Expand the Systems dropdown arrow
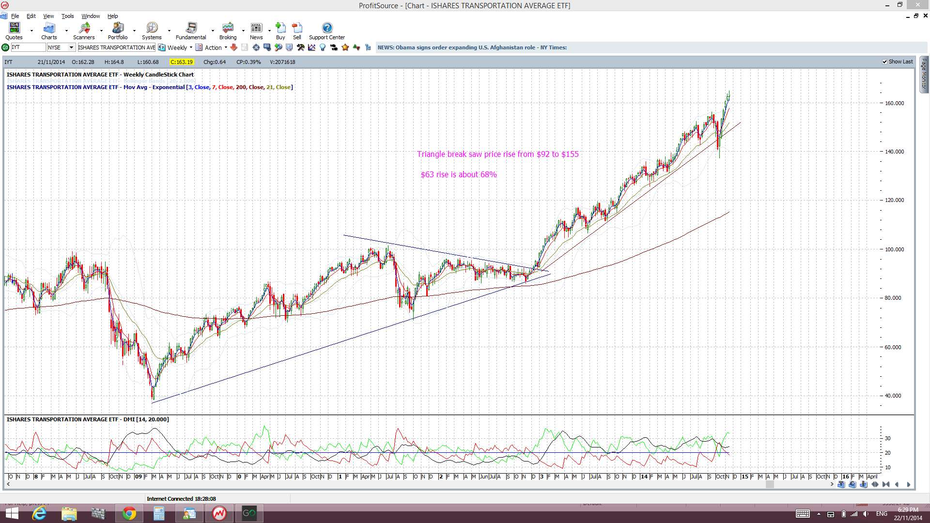This screenshot has height=523, width=930. click(169, 31)
